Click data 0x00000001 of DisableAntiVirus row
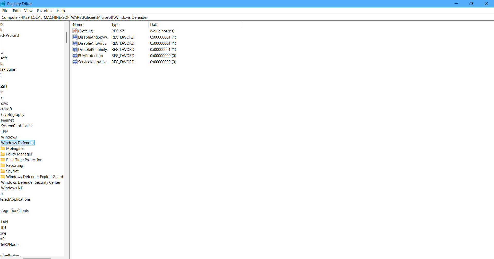The image size is (494, 259). 163,43
